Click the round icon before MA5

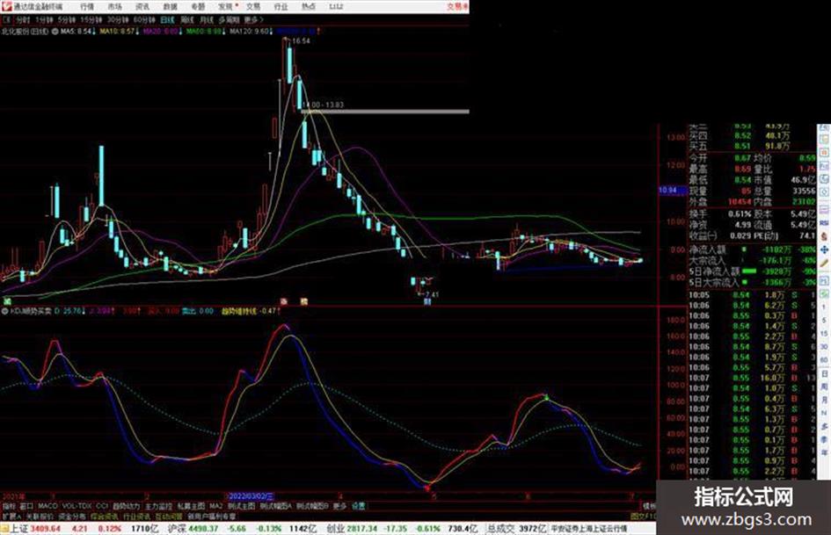[55, 32]
